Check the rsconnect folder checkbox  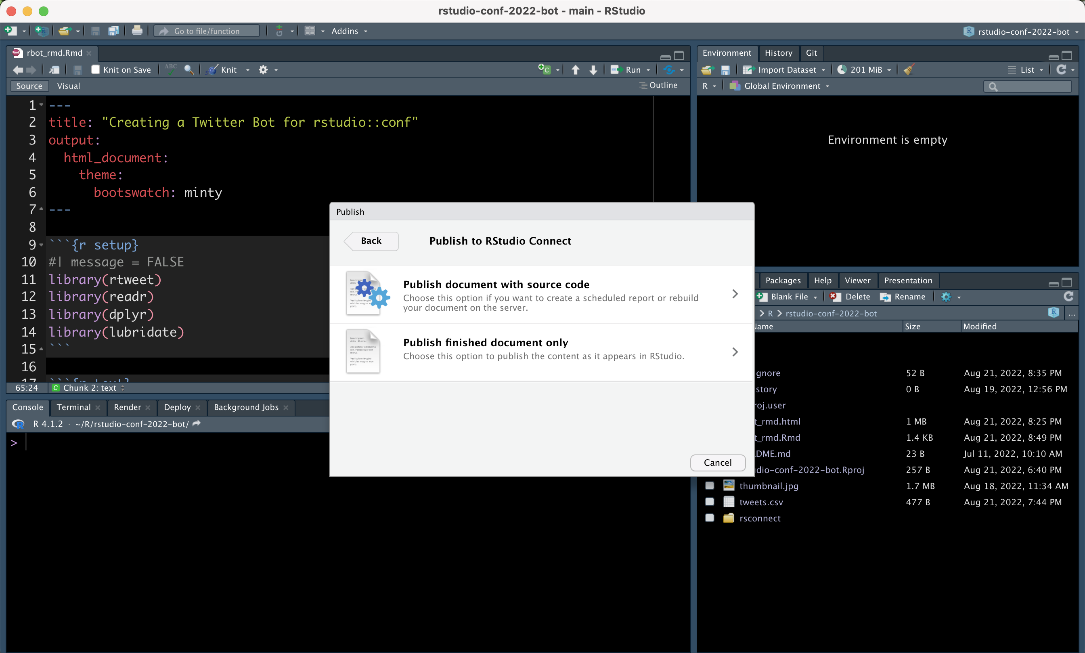710,517
